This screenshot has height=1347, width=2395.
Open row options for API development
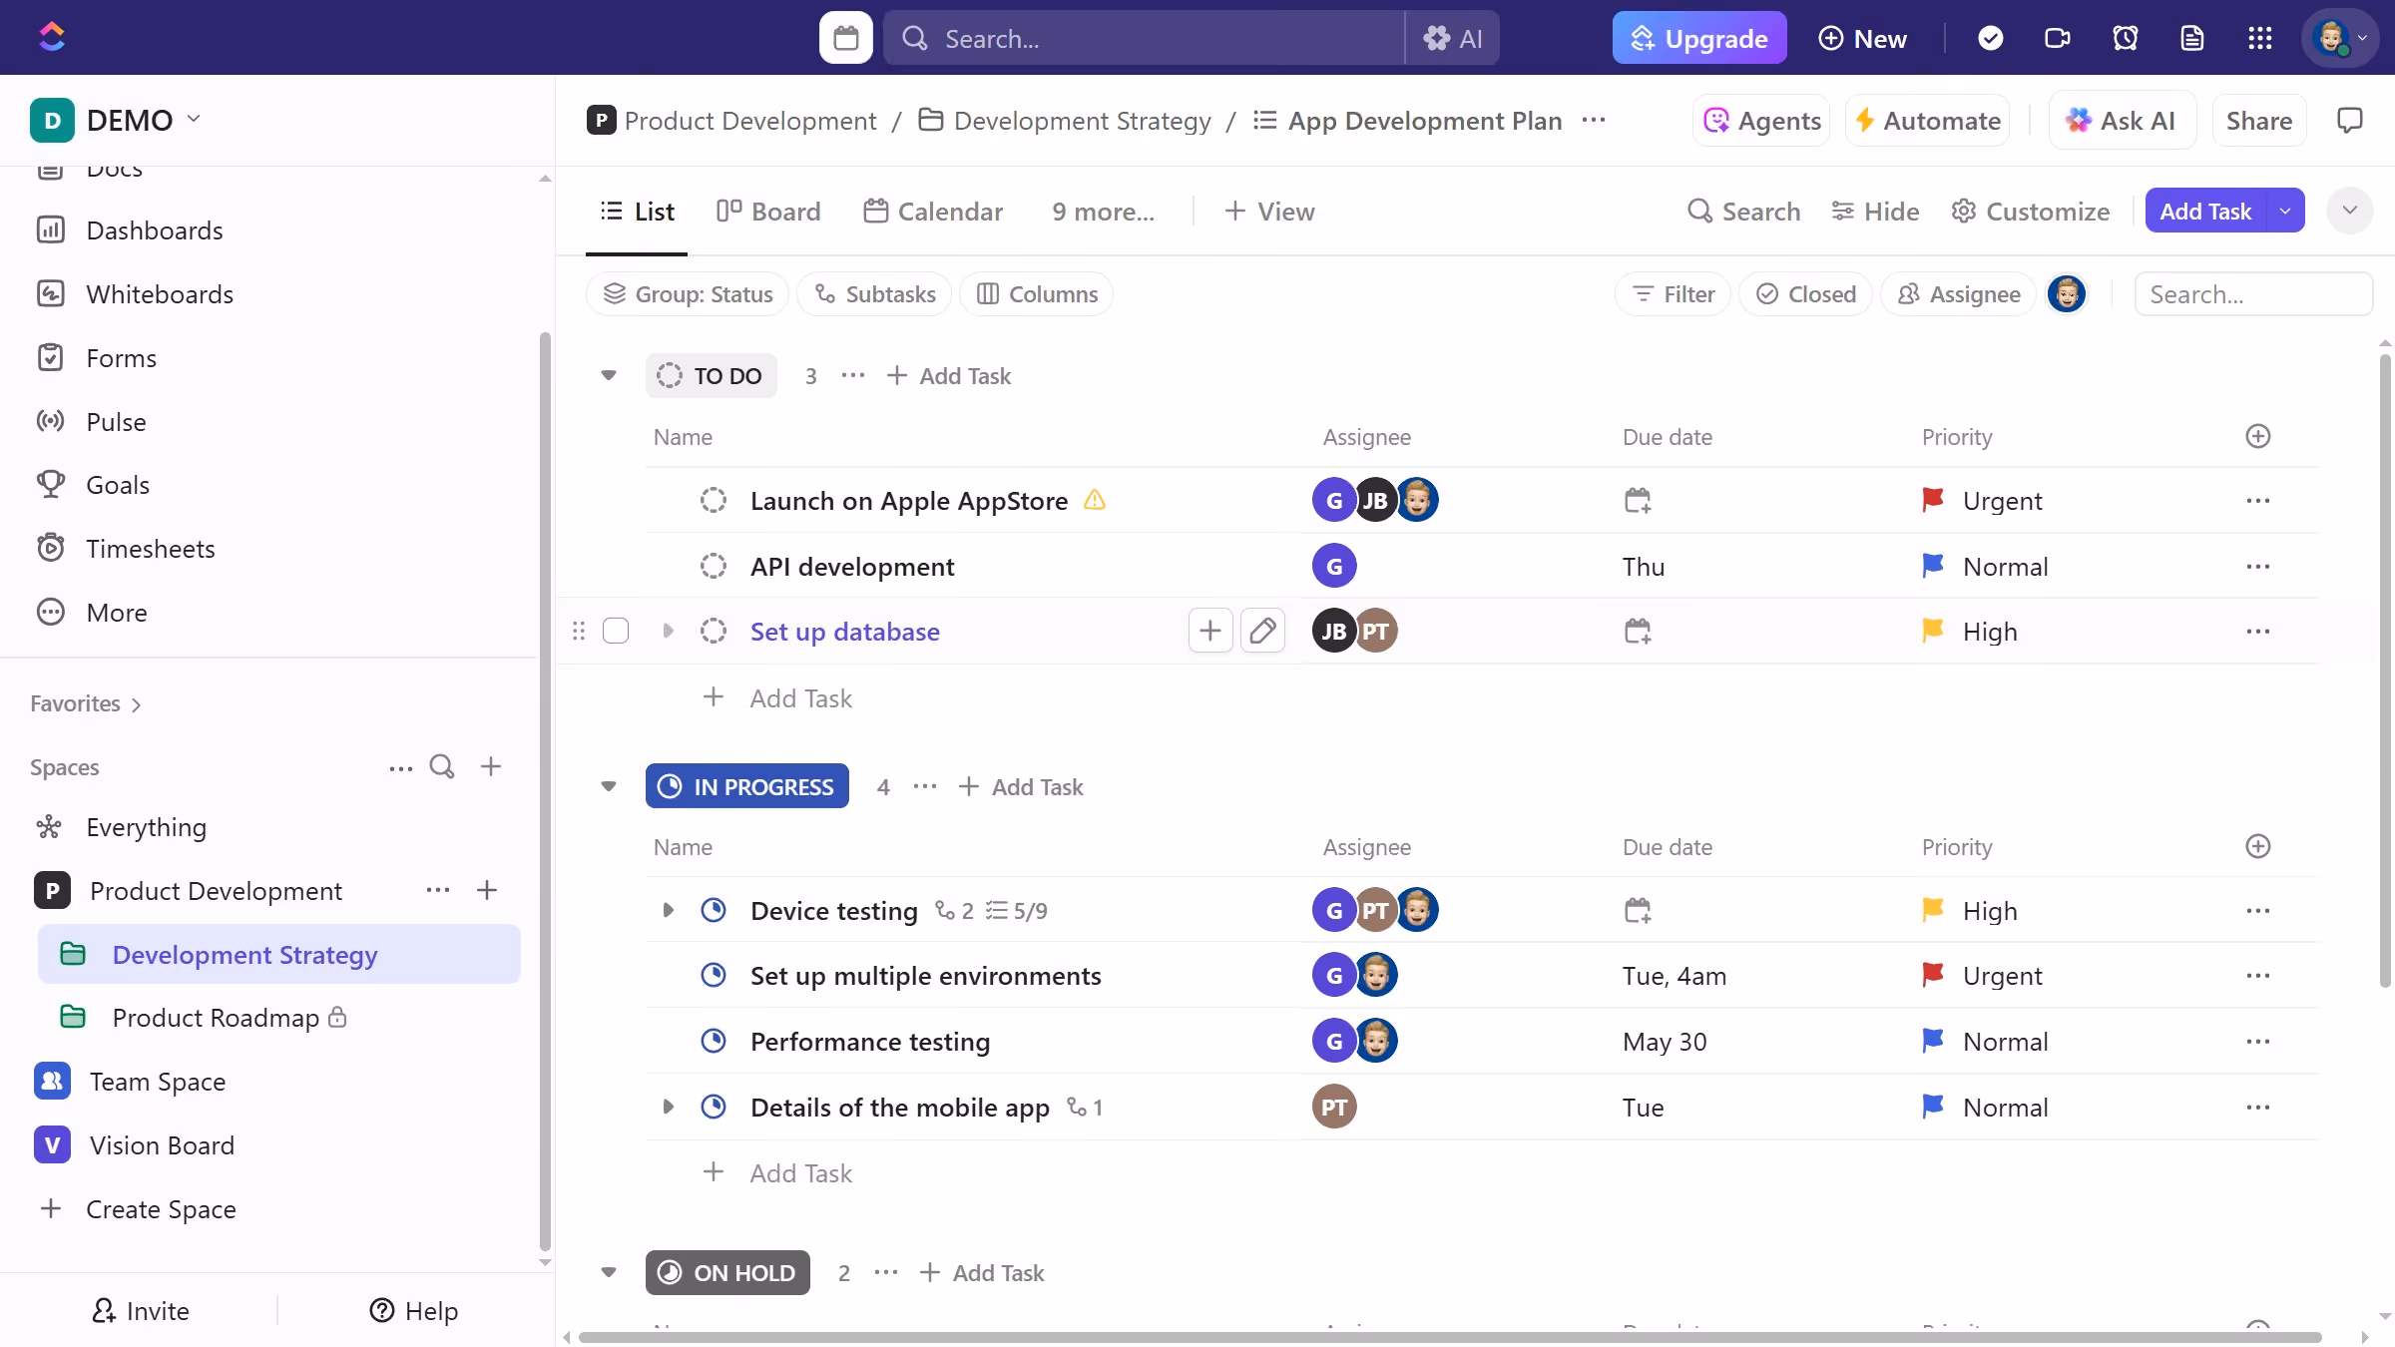(2258, 566)
